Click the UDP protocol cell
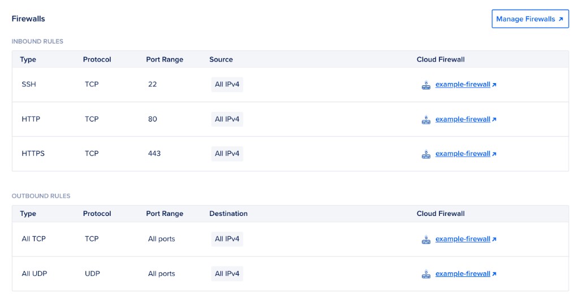 click(x=92, y=274)
